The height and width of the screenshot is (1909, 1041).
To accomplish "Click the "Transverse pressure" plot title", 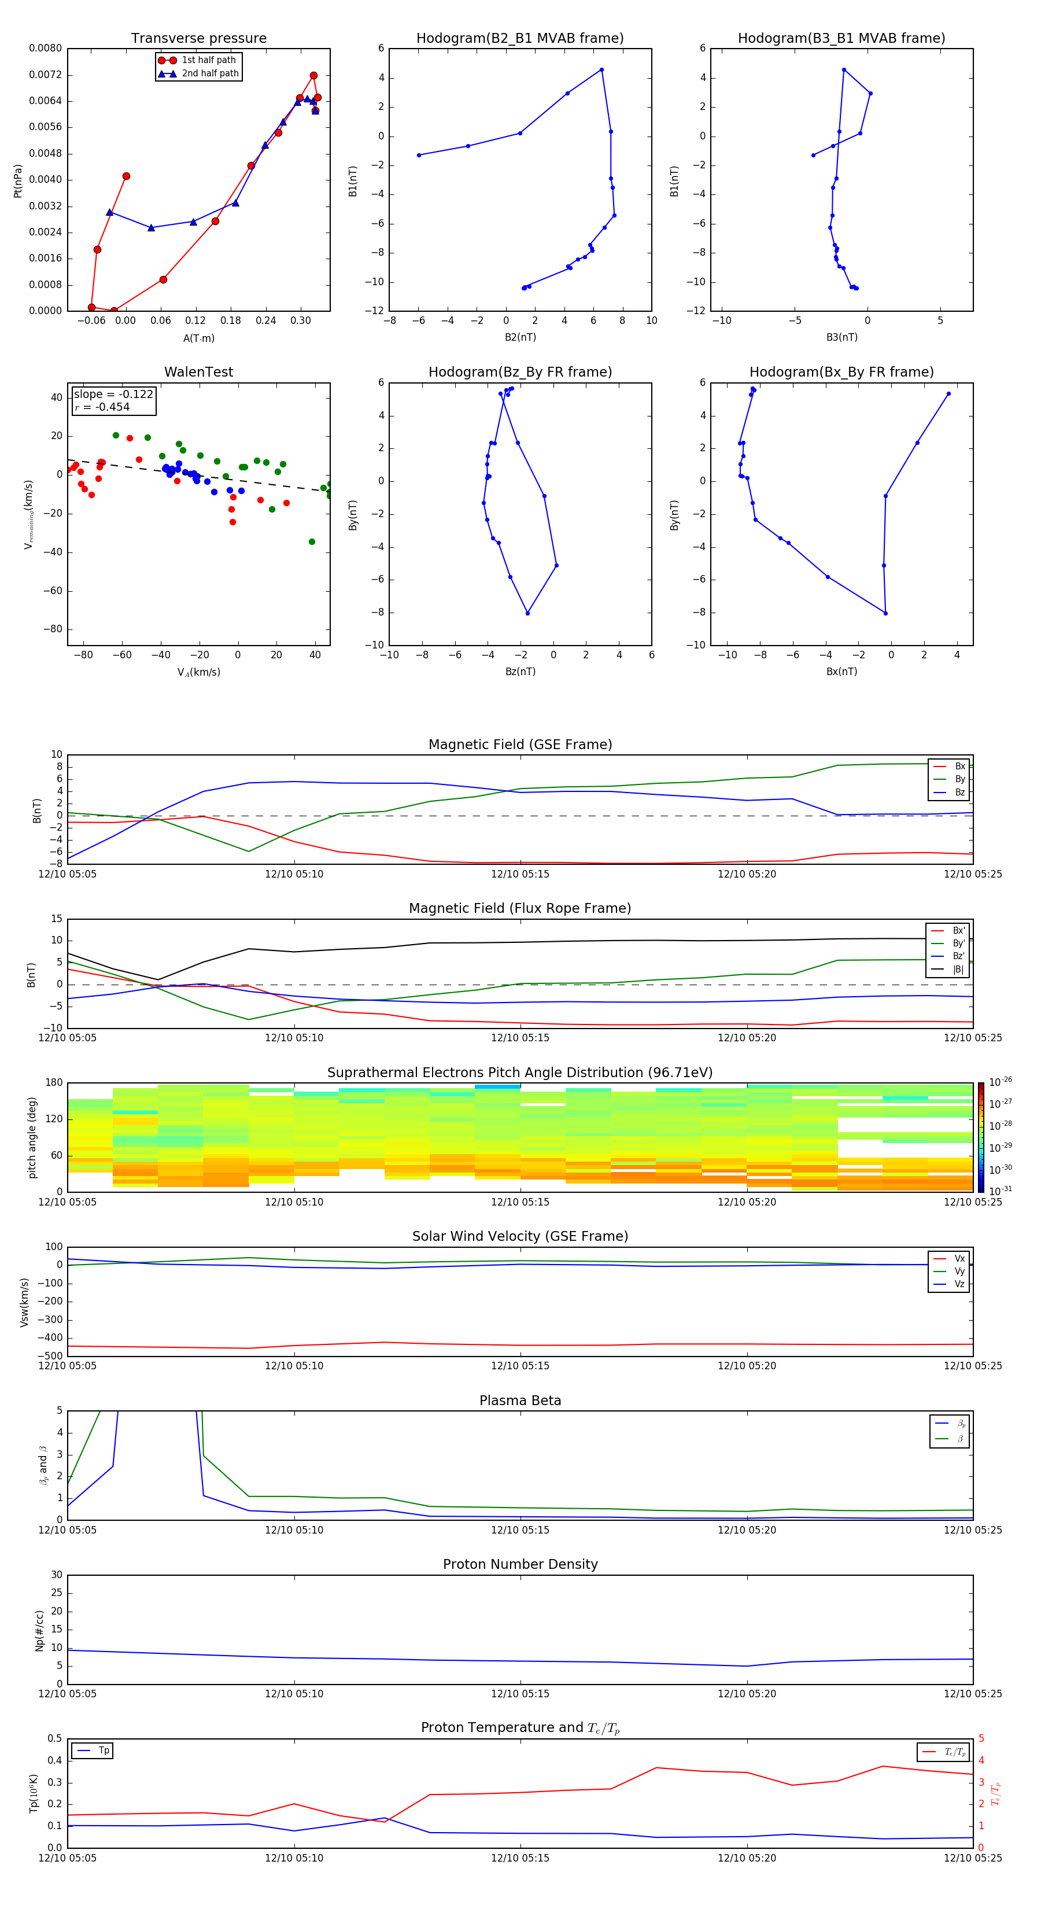I will pos(198,38).
